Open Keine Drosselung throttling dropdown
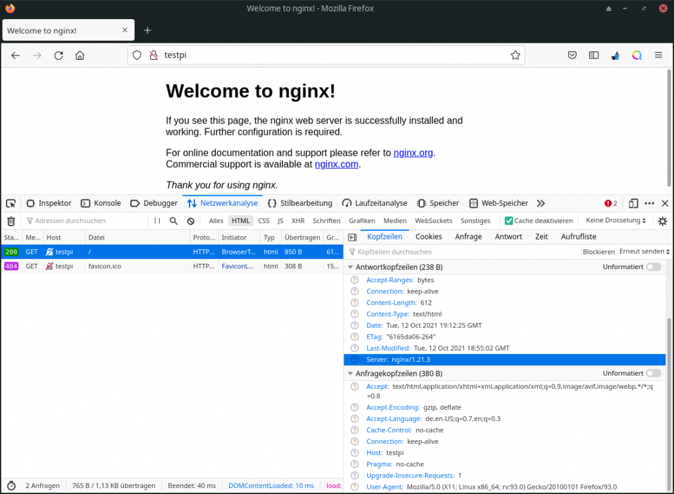 (x=615, y=220)
